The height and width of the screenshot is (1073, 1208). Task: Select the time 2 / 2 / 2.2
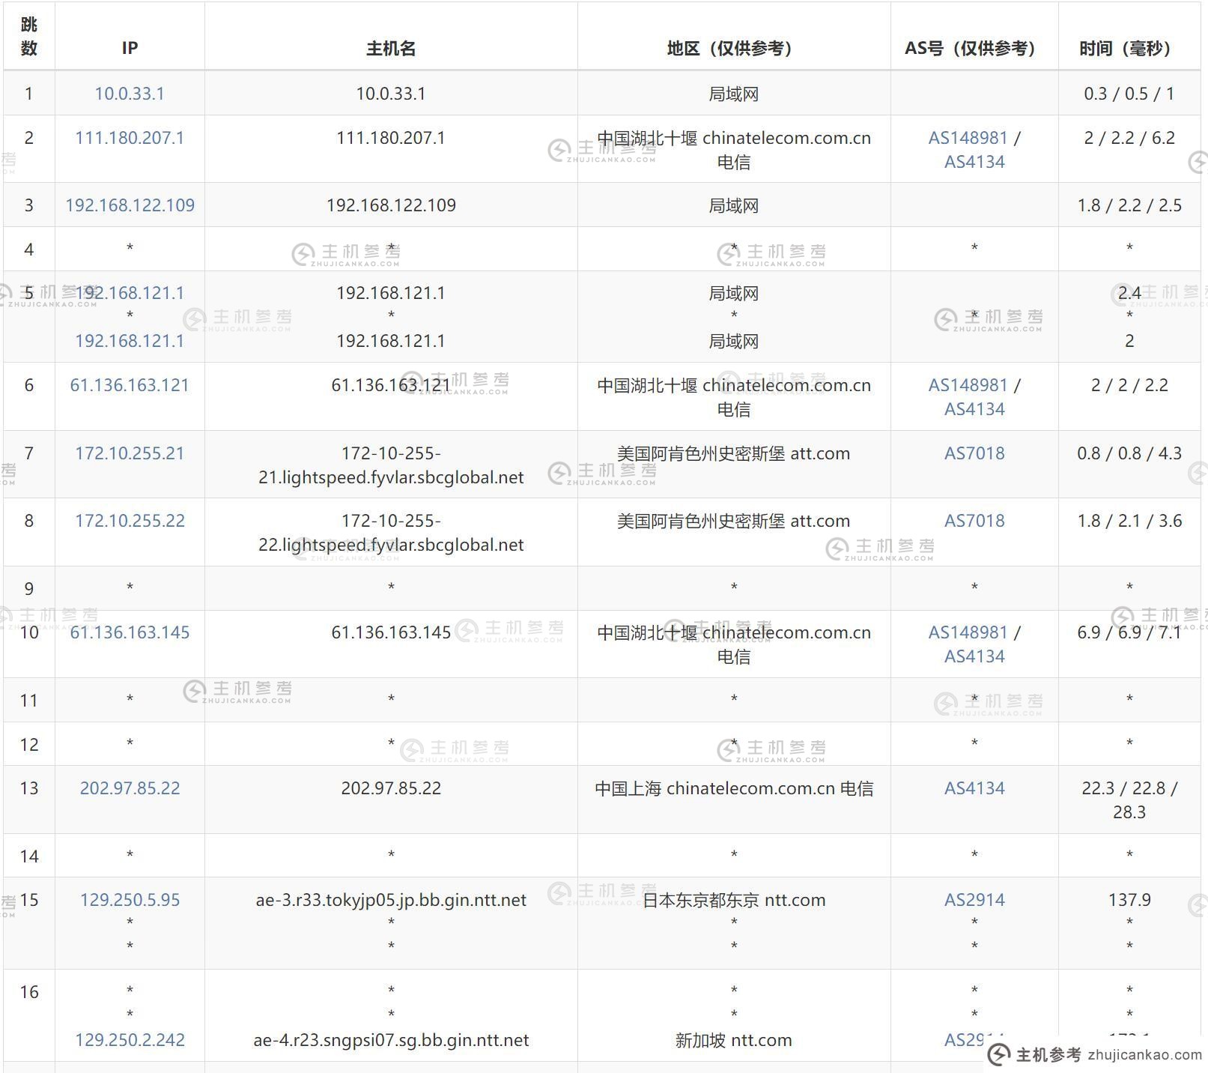coord(1129,385)
